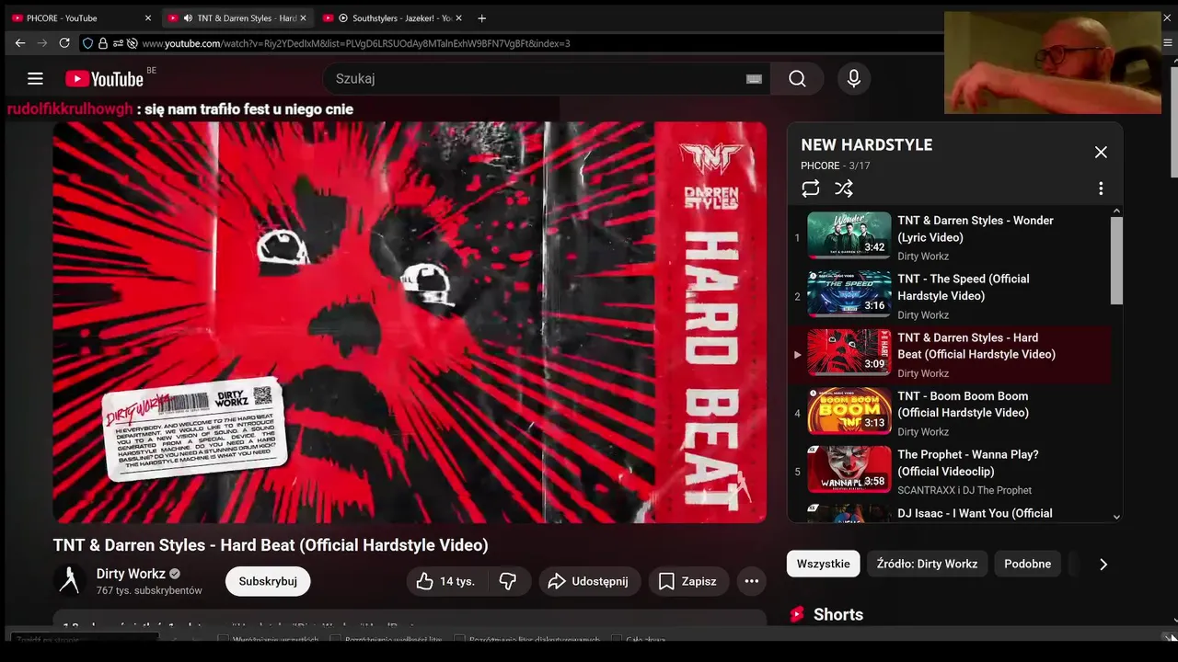The image size is (1178, 662).
Task: Select the Podobne filter chip
Action: tap(1027, 564)
